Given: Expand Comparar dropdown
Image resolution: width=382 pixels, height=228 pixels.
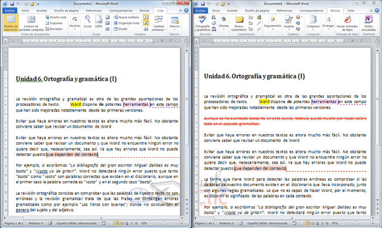Looking at the screenshot, I should (313, 23).
